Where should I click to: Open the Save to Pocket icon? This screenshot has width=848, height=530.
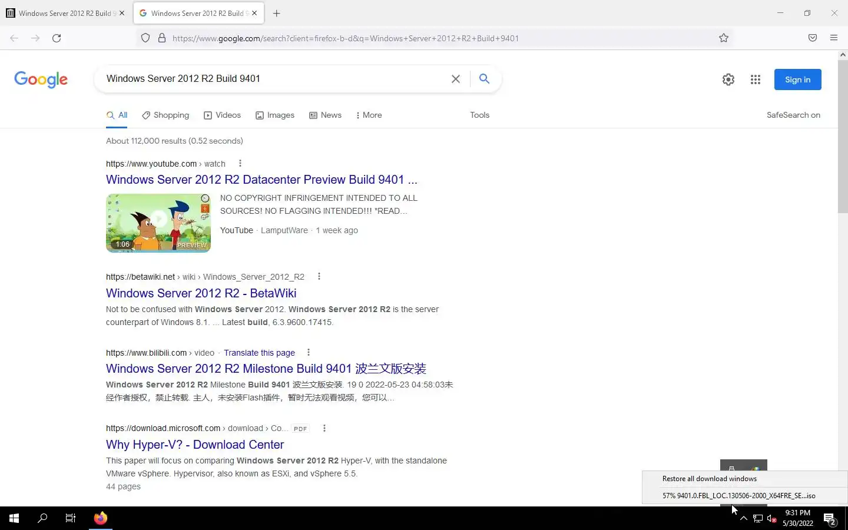(813, 38)
